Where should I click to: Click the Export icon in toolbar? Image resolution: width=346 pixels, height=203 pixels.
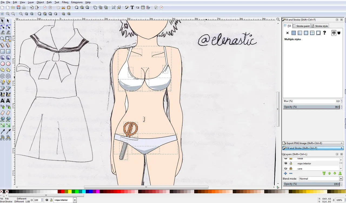(37, 8)
